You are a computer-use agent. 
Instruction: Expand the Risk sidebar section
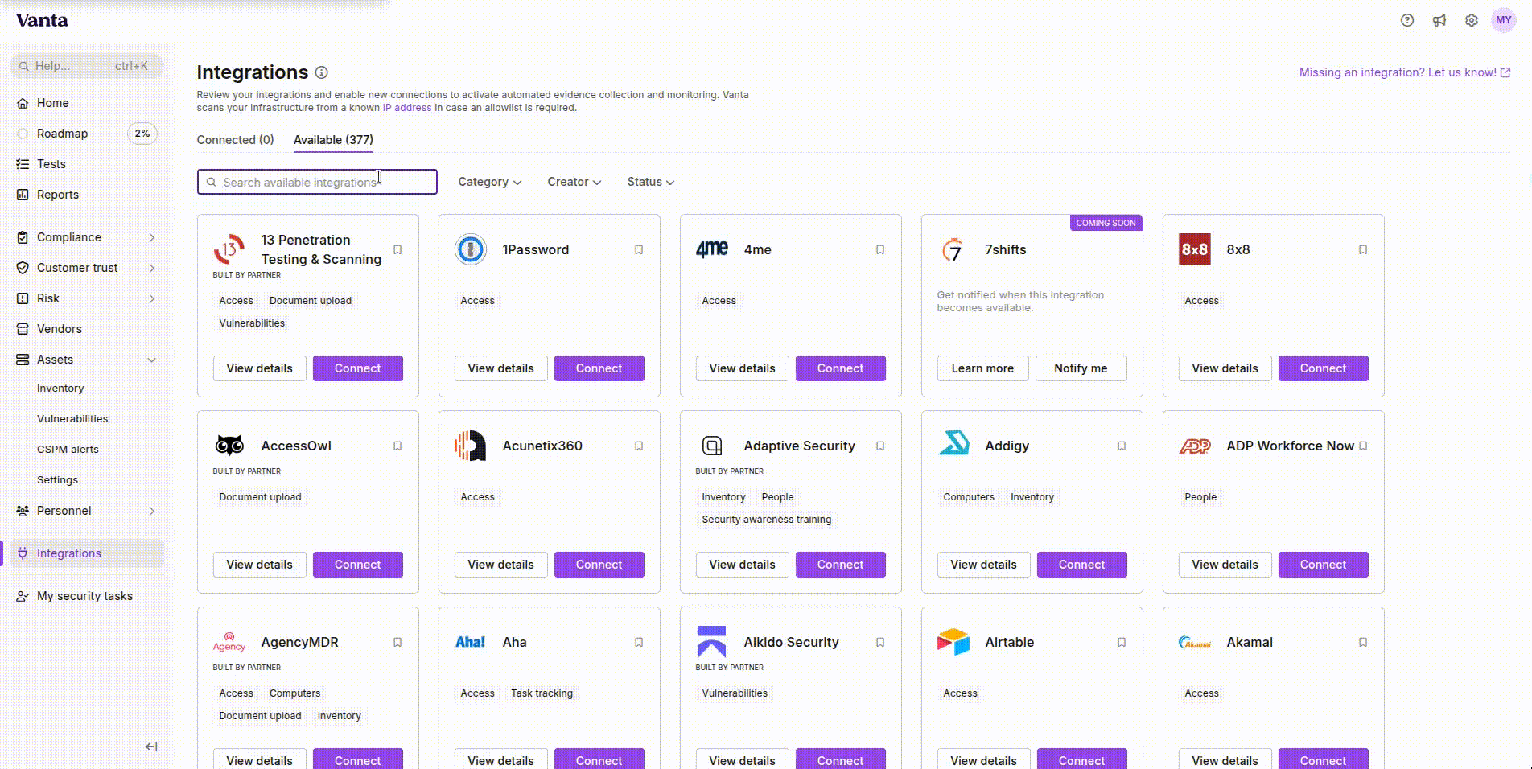point(85,298)
